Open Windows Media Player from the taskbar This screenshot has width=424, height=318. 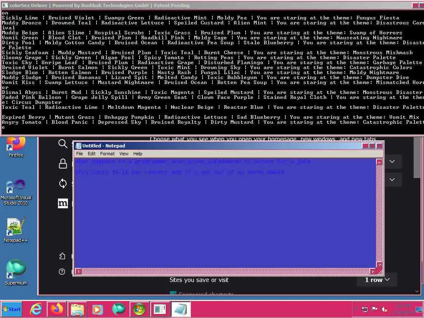coord(97,309)
